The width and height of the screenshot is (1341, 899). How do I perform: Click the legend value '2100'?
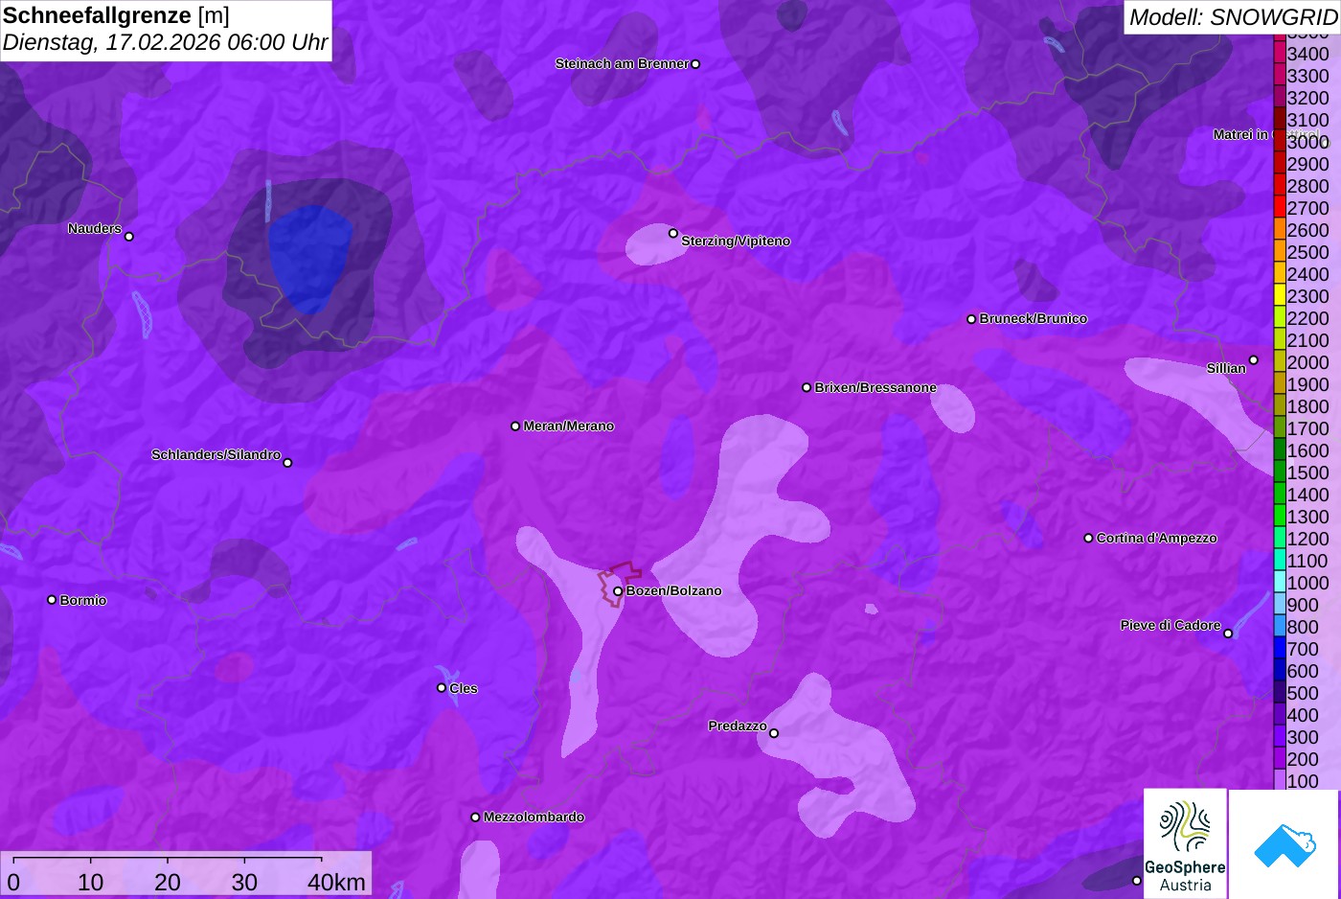pyautogui.click(x=1307, y=340)
